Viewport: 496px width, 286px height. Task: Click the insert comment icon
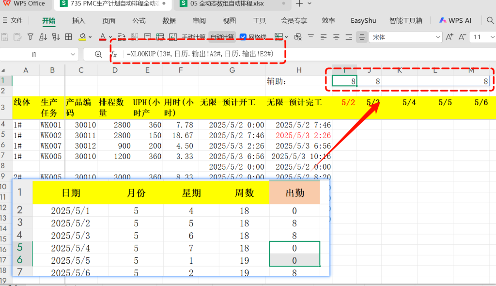point(147,37)
